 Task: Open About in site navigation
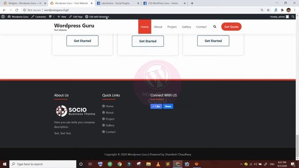158,27
